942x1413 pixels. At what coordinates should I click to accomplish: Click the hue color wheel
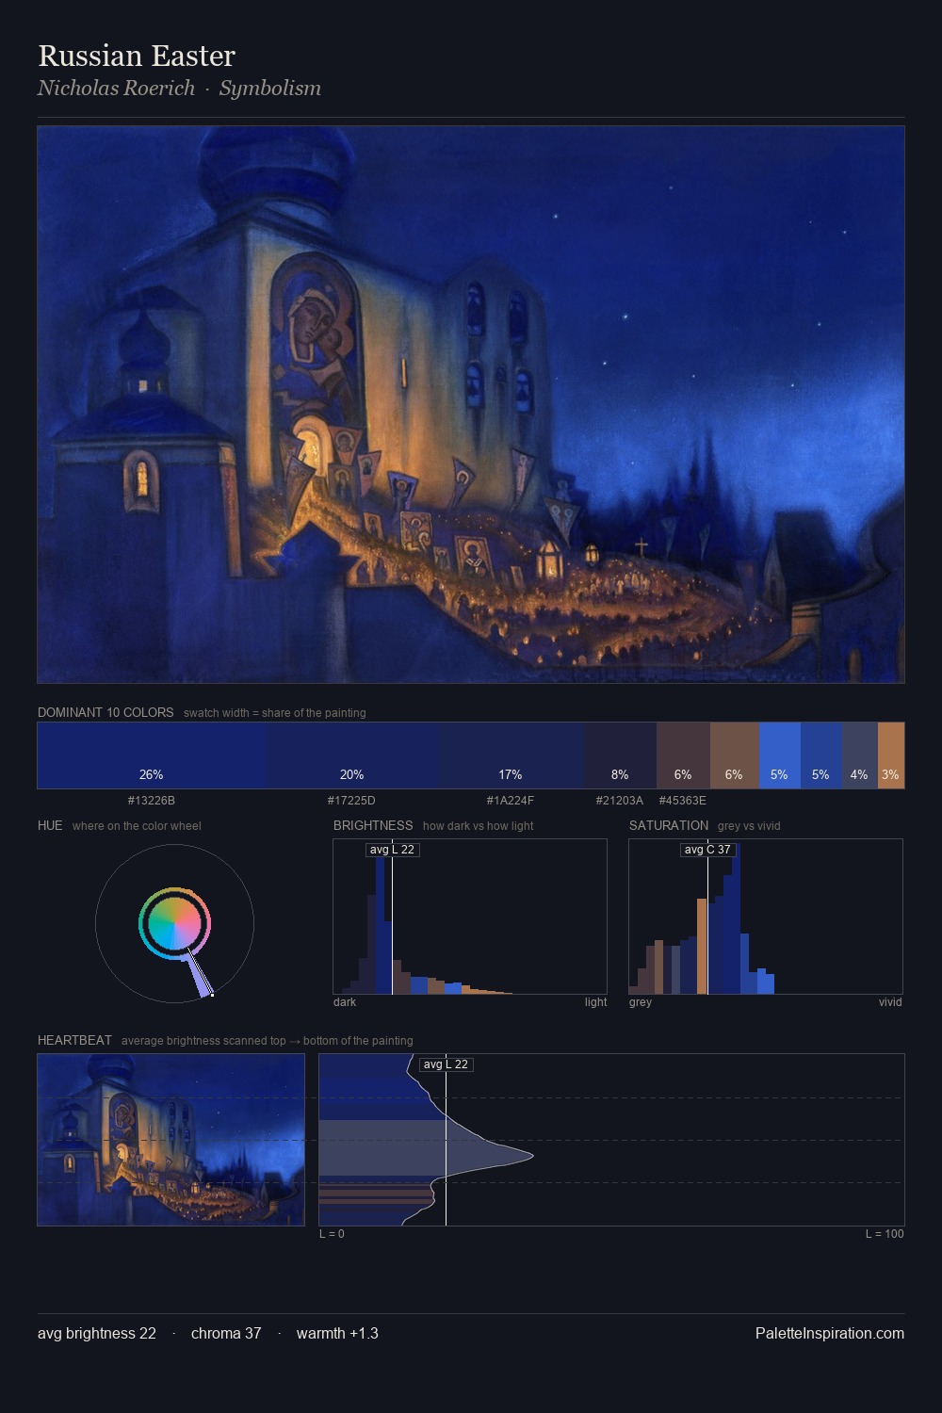tap(174, 923)
